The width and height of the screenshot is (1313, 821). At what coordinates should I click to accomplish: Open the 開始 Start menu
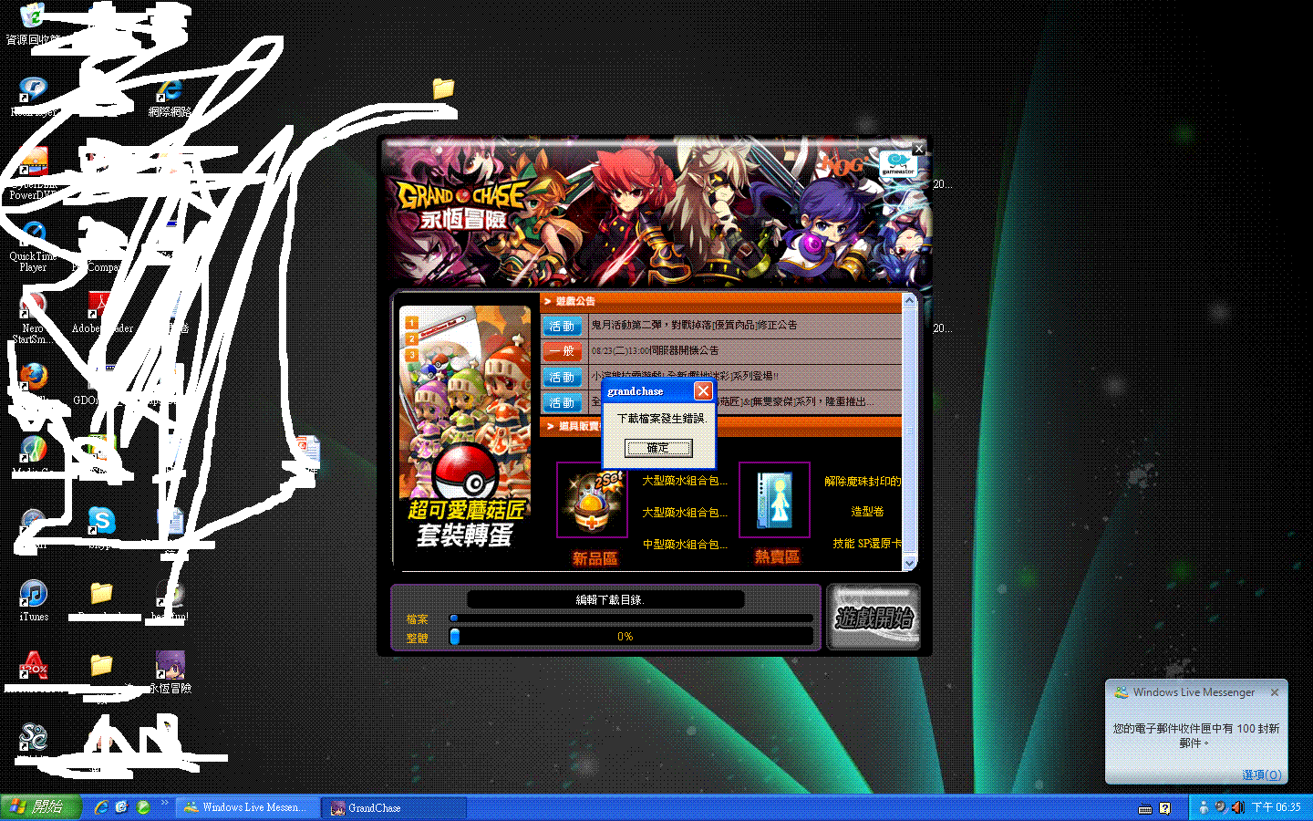click(x=41, y=807)
